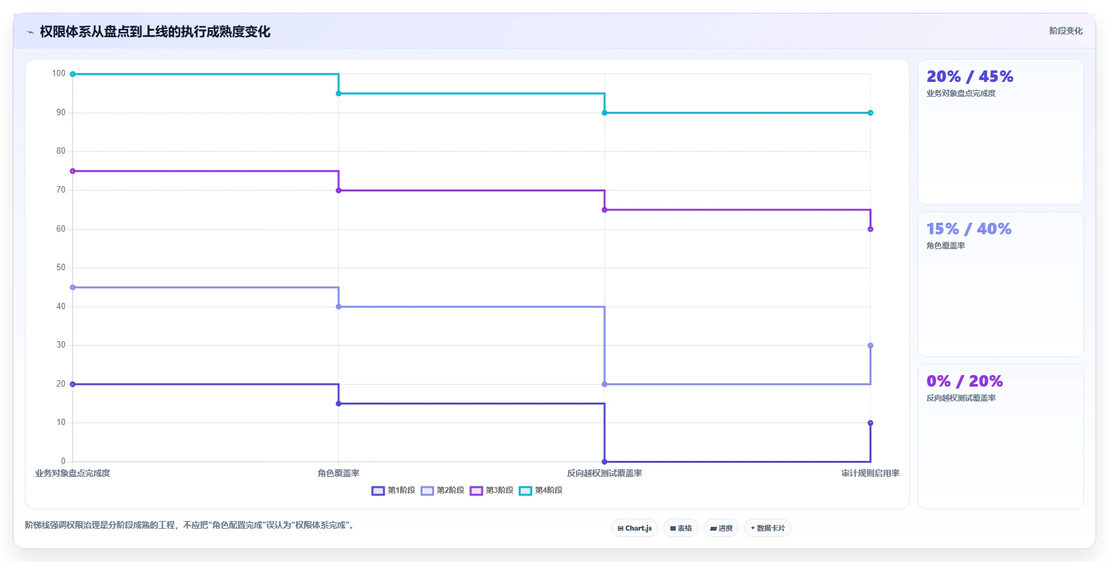Click the small icon left of the chart title
The width and height of the screenshot is (1109, 562).
[30, 32]
